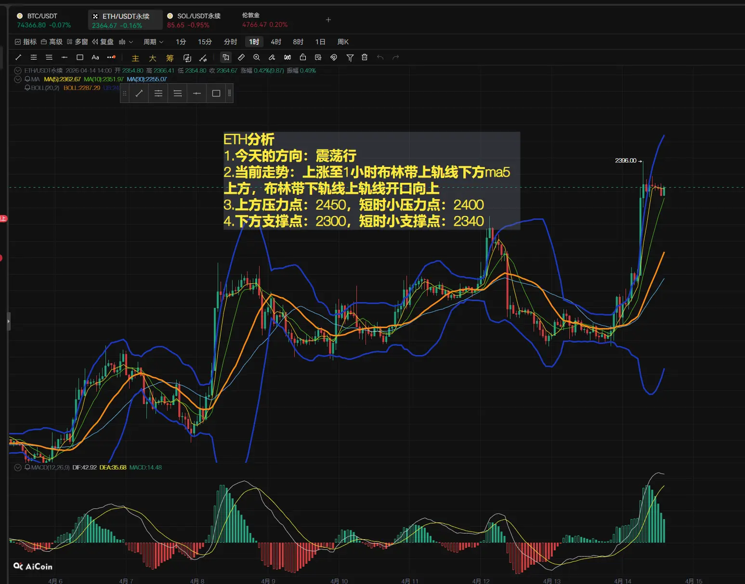
Task: Pick the rectangle tool in the floating toolbar
Action: pos(216,93)
